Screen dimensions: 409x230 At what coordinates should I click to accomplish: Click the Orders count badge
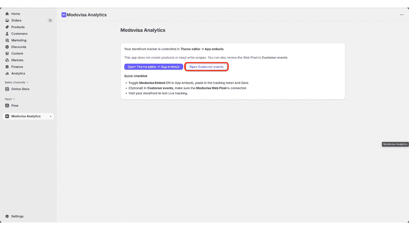click(x=50, y=20)
